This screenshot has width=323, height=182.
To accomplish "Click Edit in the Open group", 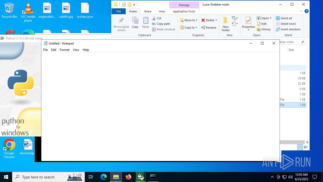I will (262, 24).
